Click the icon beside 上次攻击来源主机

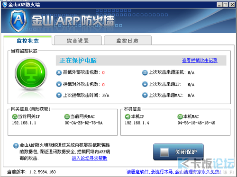(x=145, y=72)
